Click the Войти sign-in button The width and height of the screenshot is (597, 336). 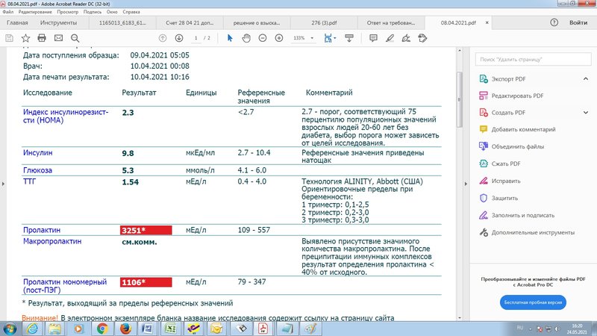[x=578, y=22]
